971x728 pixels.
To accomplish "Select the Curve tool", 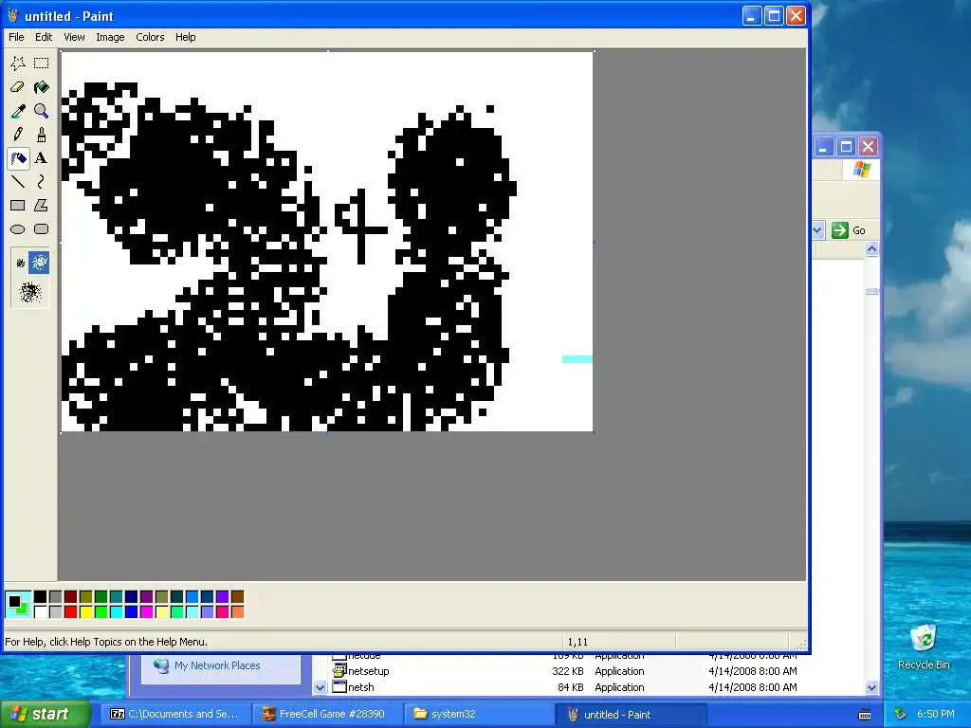I will coord(42,182).
